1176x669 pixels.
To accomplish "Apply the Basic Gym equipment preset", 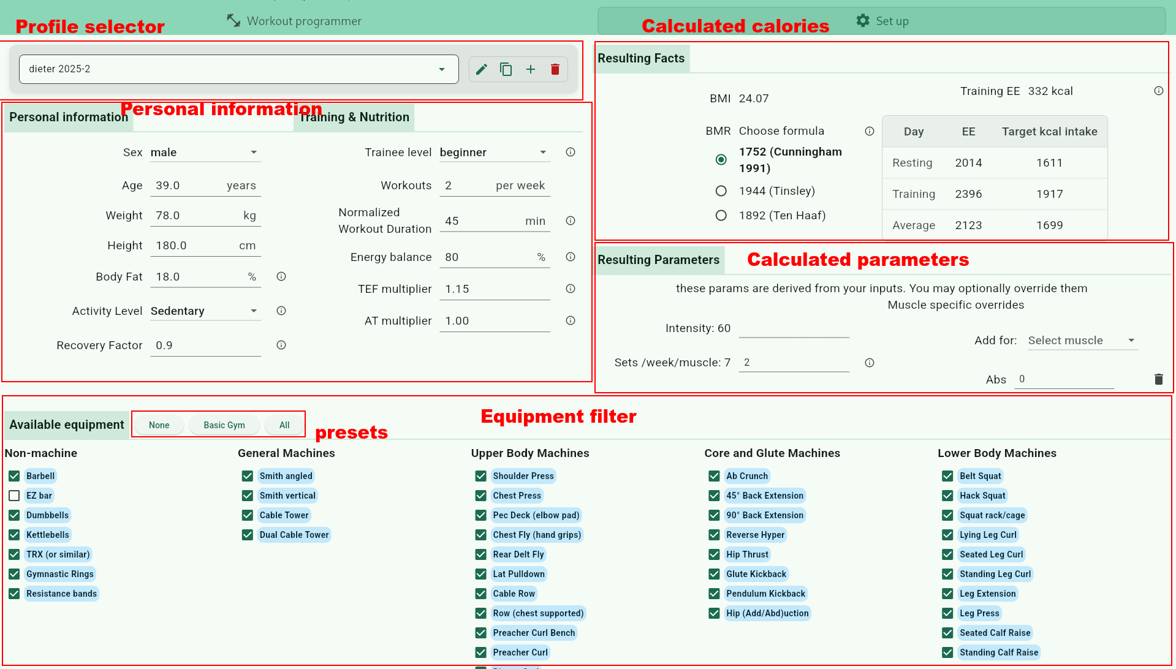I will pos(224,424).
